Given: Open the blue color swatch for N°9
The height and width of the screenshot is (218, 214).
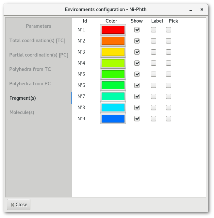Looking at the screenshot, I should click(x=113, y=119).
